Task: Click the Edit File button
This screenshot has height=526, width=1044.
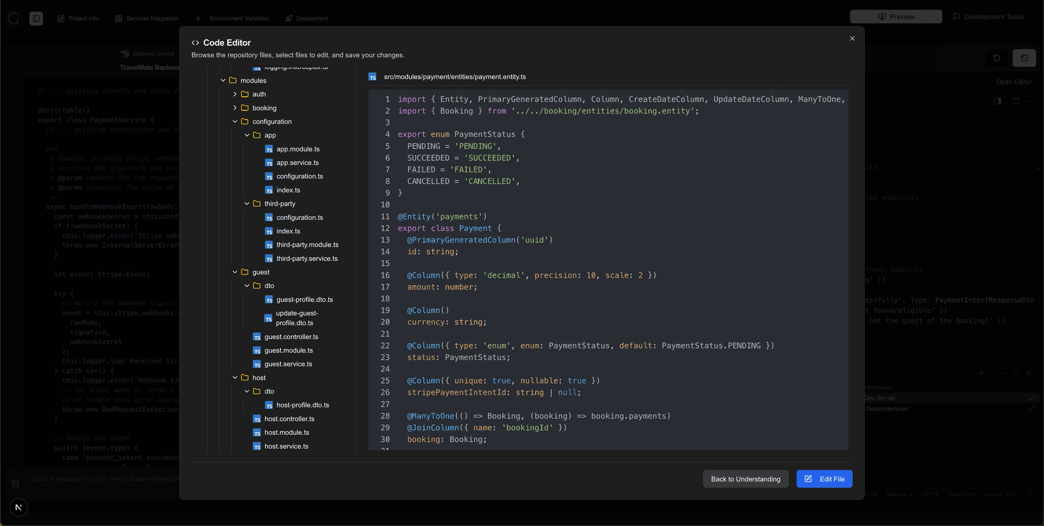Action: [824, 479]
